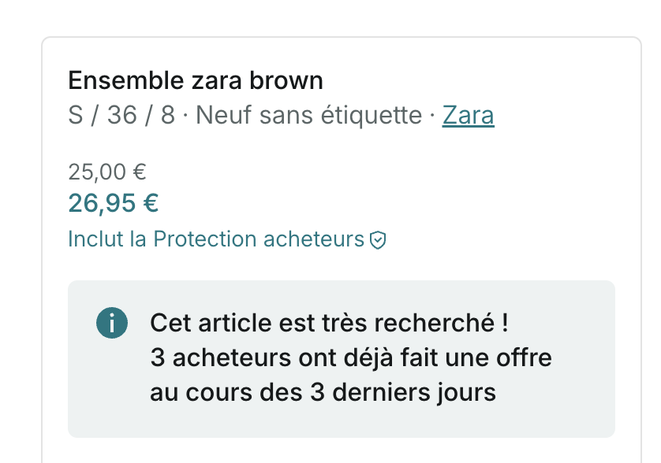Click "Protection acheteurs" text in teal
The height and width of the screenshot is (463, 661).
259,239
